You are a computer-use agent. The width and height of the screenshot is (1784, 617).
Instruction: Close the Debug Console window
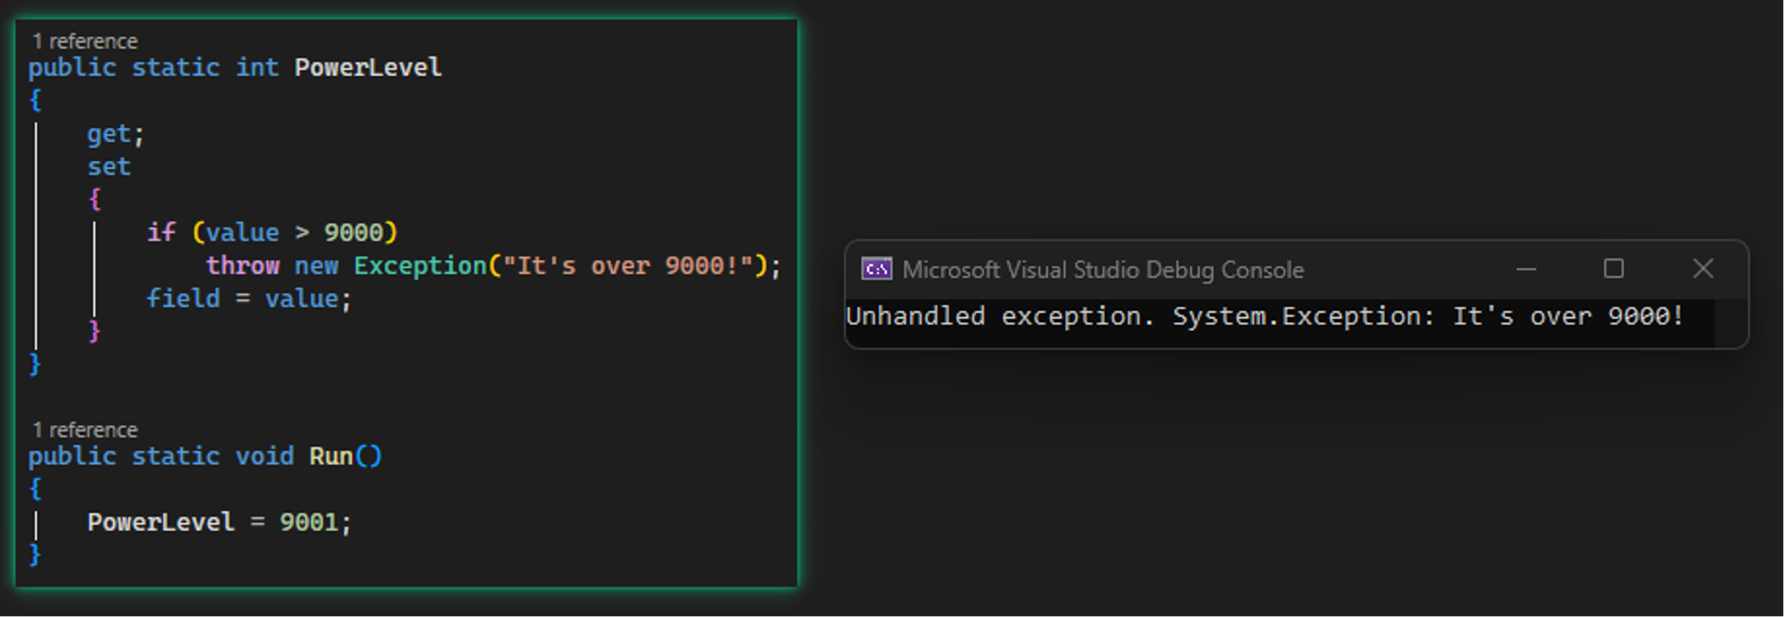pos(1703,270)
